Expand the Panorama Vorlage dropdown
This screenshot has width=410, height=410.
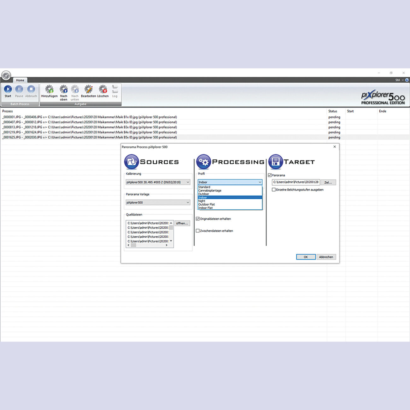(x=158, y=202)
